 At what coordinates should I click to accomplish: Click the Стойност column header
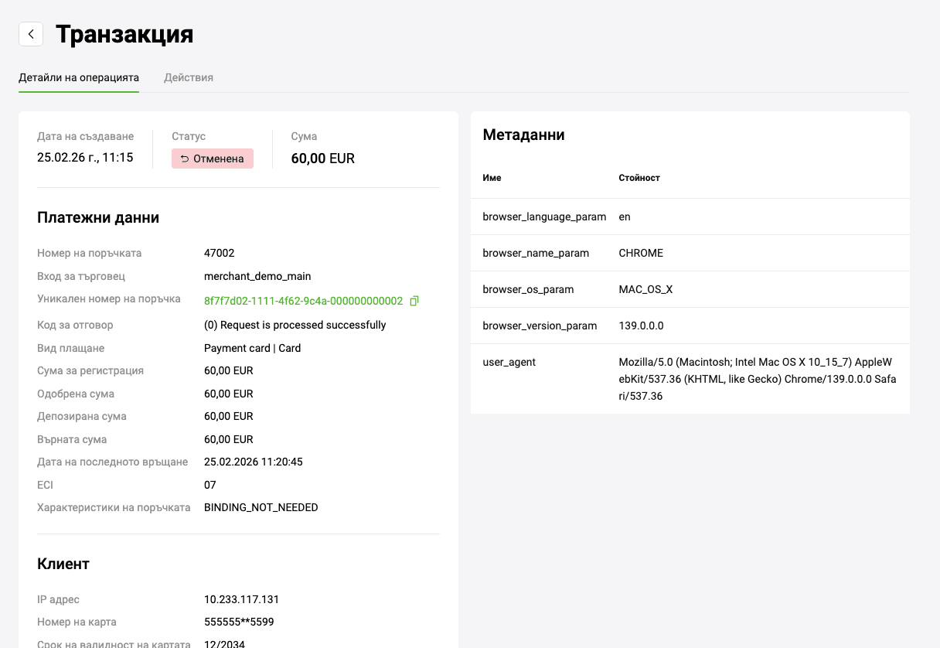(639, 178)
